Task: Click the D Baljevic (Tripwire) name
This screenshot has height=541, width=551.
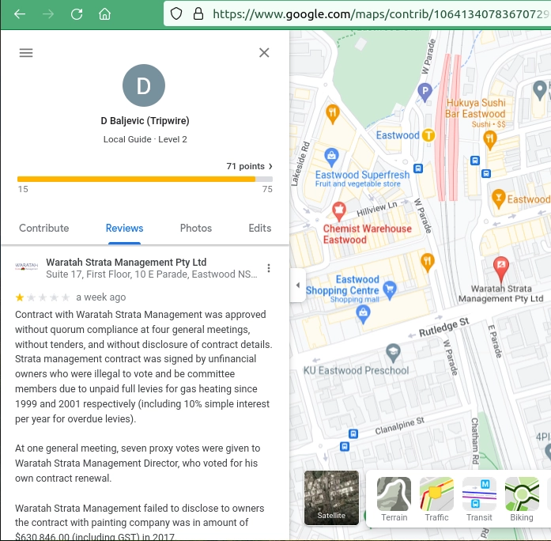Action: pyautogui.click(x=145, y=121)
